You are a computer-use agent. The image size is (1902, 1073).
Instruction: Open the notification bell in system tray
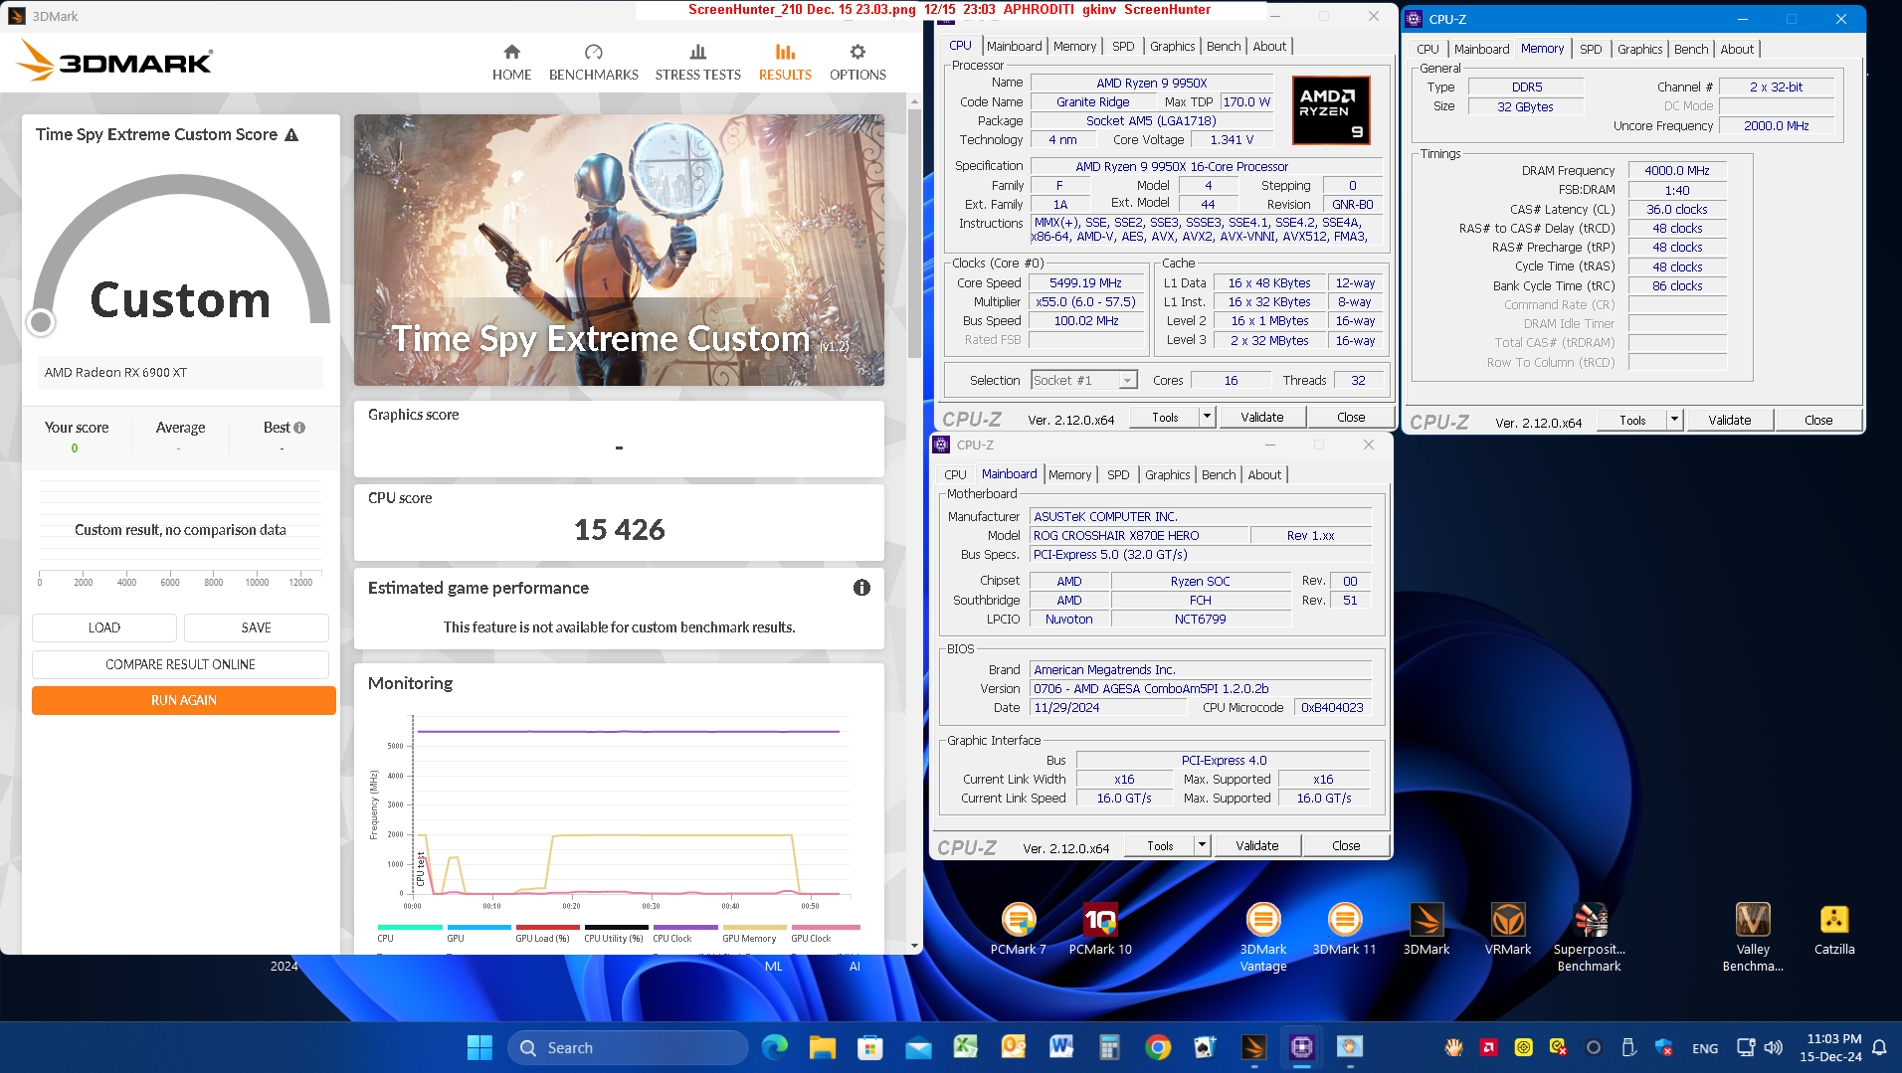1879,1047
